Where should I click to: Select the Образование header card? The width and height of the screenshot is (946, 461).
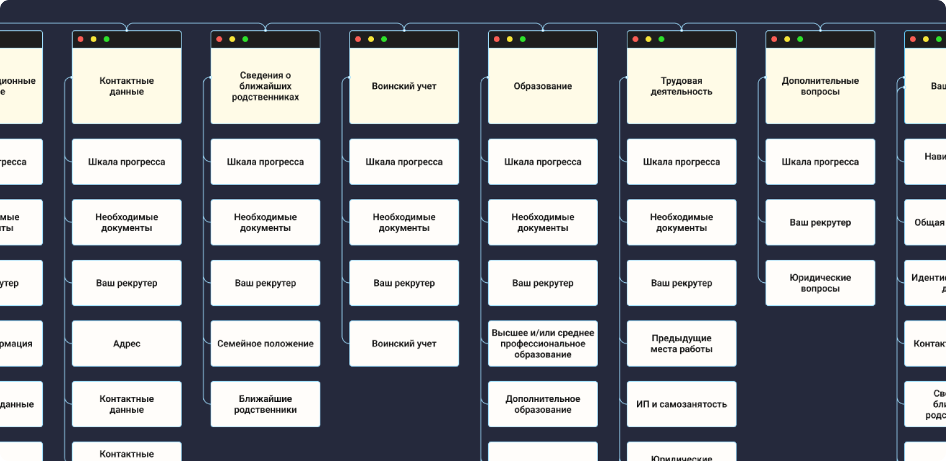[x=542, y=86]
